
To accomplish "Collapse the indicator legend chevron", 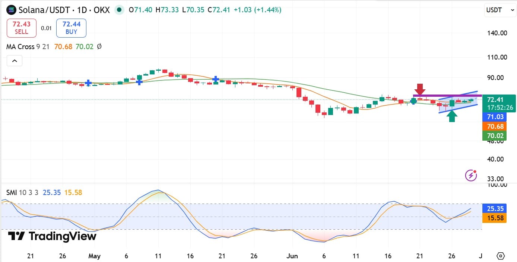I will point(15,61).
